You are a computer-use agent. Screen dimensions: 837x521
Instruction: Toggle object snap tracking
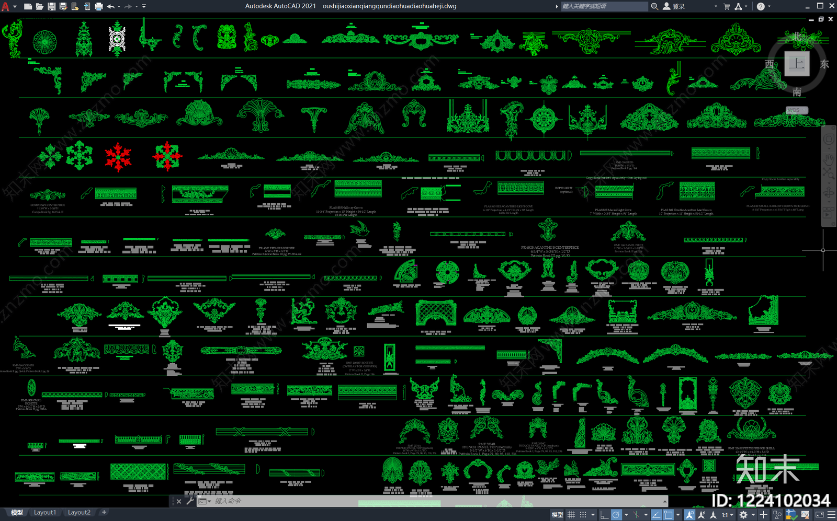point(656,515)
